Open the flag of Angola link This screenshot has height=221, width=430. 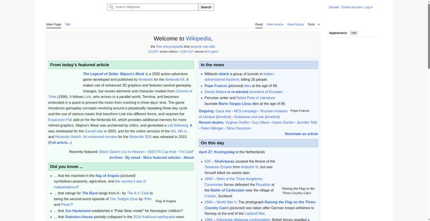[x=107, y=175]
